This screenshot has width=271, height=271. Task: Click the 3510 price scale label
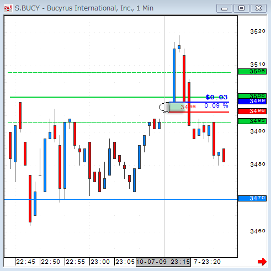tap(258, 65)
